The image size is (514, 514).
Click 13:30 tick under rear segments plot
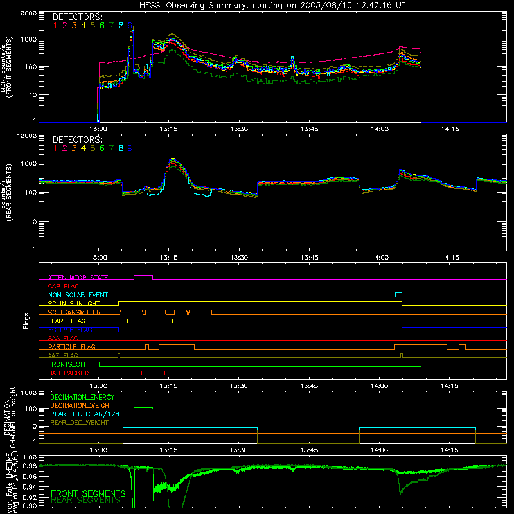pyautogui.click(x=239, y=258)
